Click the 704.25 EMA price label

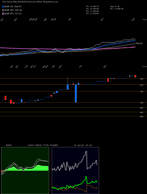(x=139, y=44)
